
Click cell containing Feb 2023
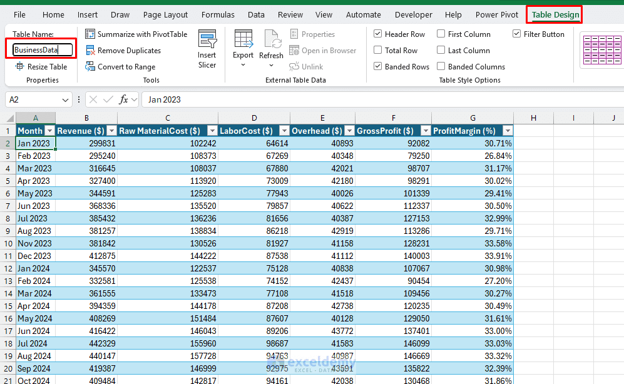36,156
